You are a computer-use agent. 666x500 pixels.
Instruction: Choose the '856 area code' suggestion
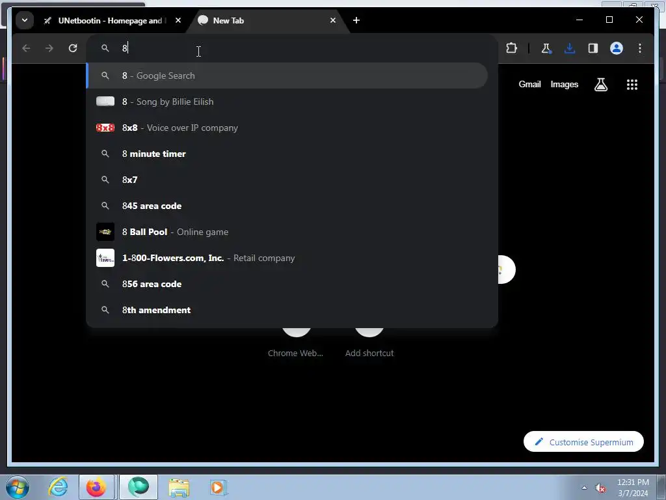pos(287,284)
